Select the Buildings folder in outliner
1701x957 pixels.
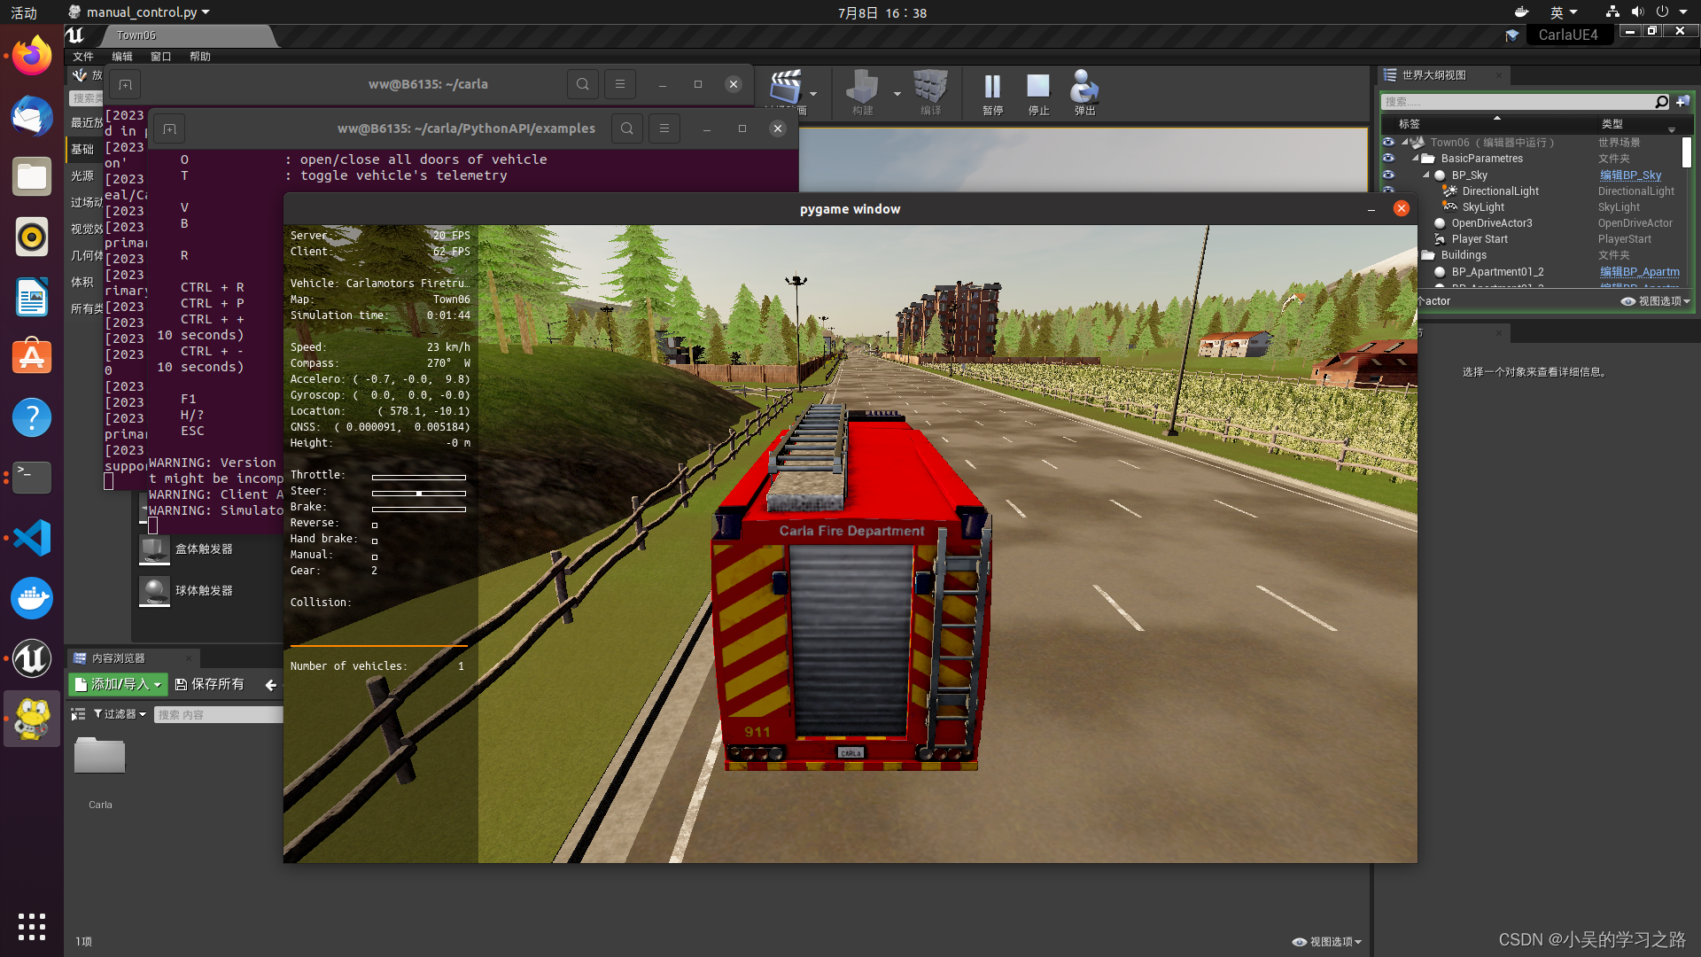pyautogui.click(x=1464, y=255)
